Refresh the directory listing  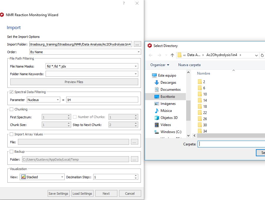click(x=262, y=55)
